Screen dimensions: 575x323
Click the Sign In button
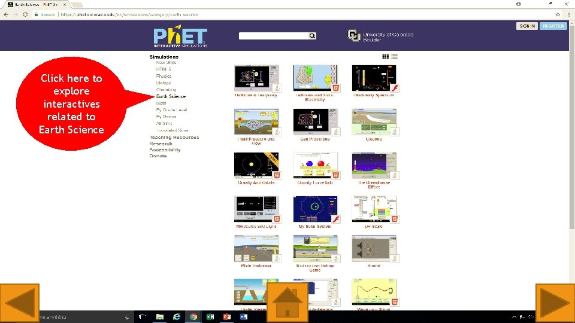527,26
